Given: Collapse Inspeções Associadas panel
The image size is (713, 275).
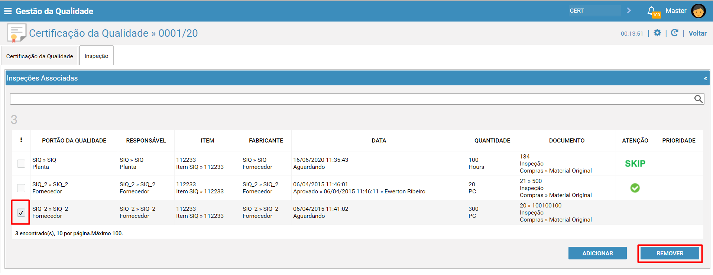Looking at the screenshot, I should (x=705, y=78).
